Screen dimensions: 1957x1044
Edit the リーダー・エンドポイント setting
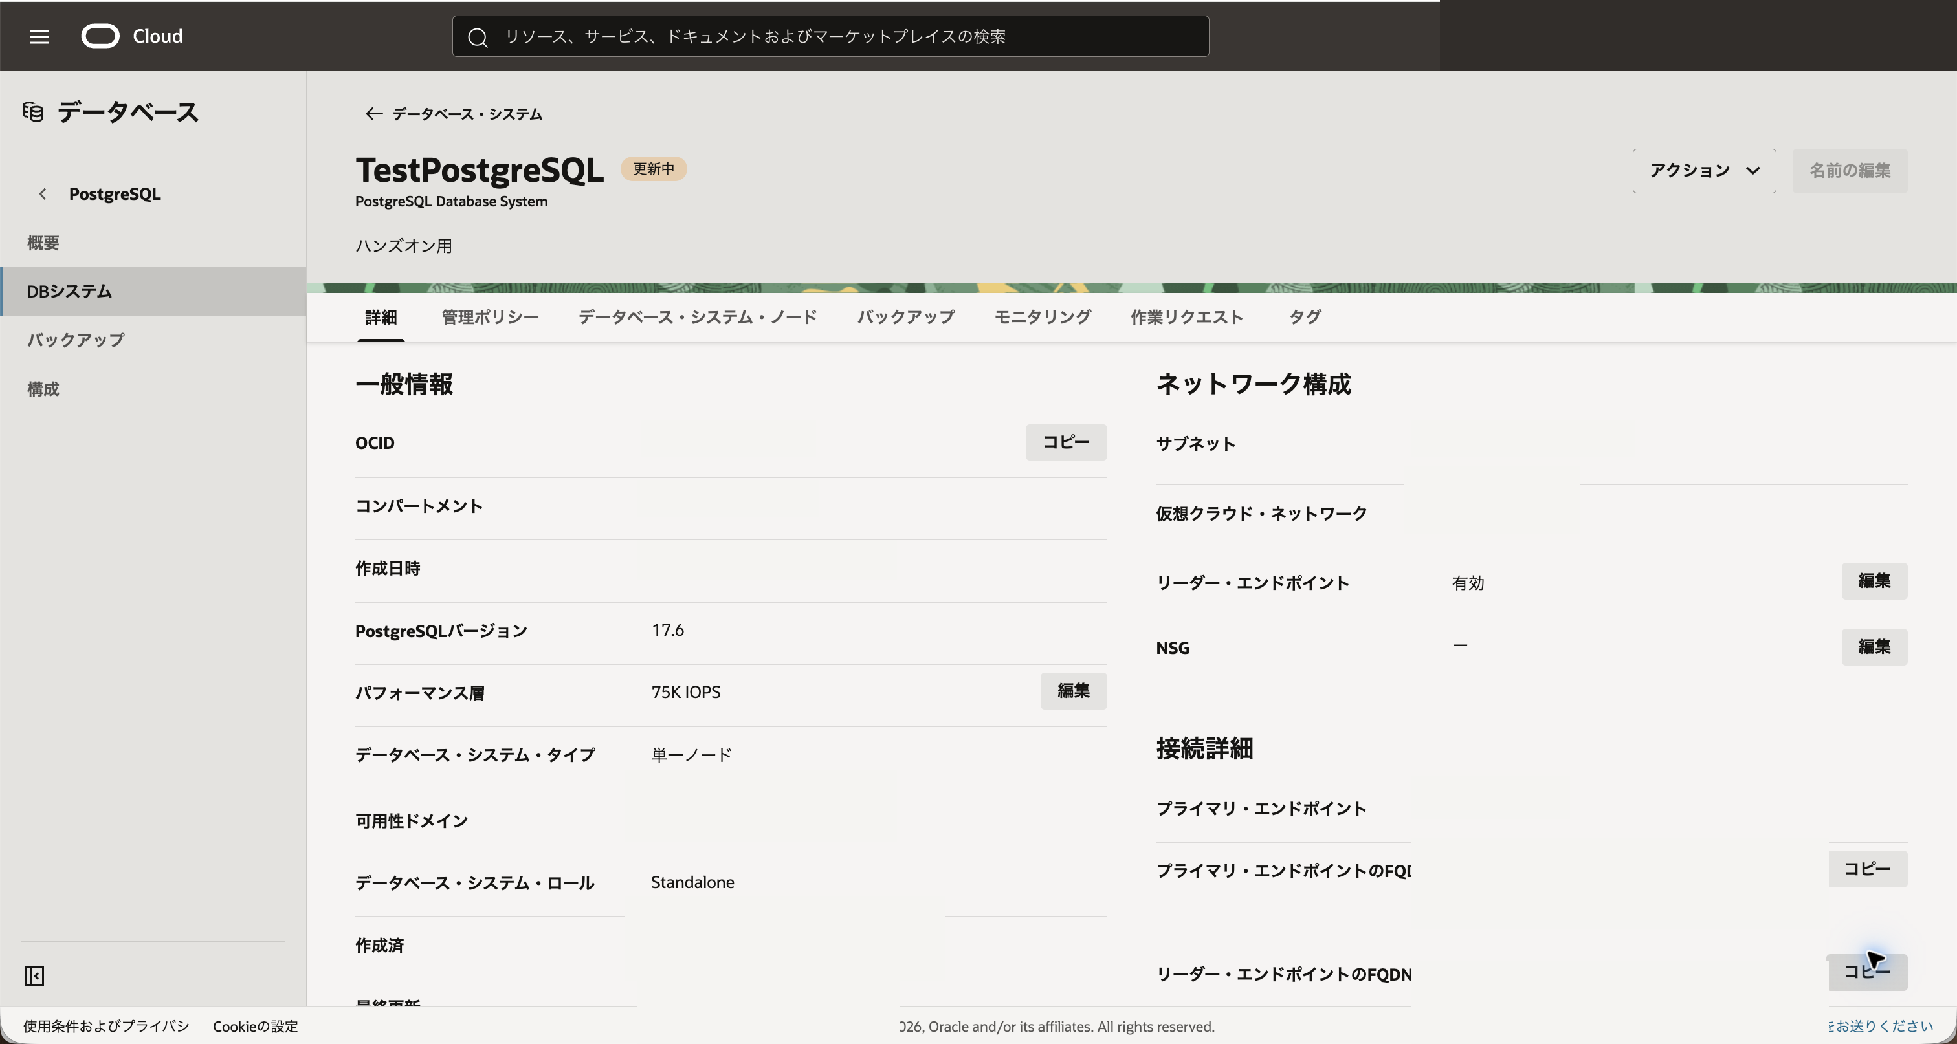tap(1874, 582)
